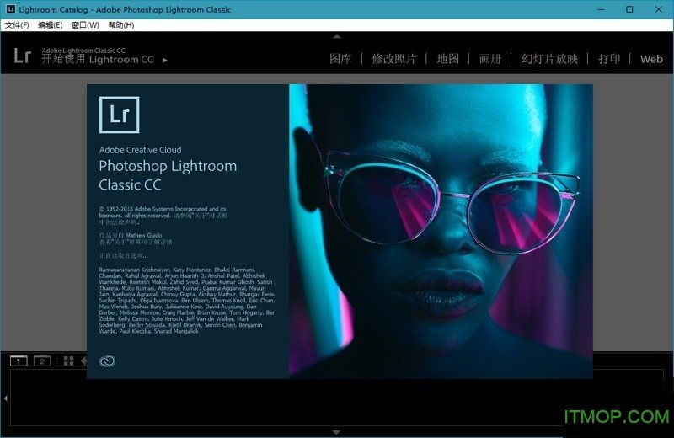Switch to the 画册 module

point(490,59)
